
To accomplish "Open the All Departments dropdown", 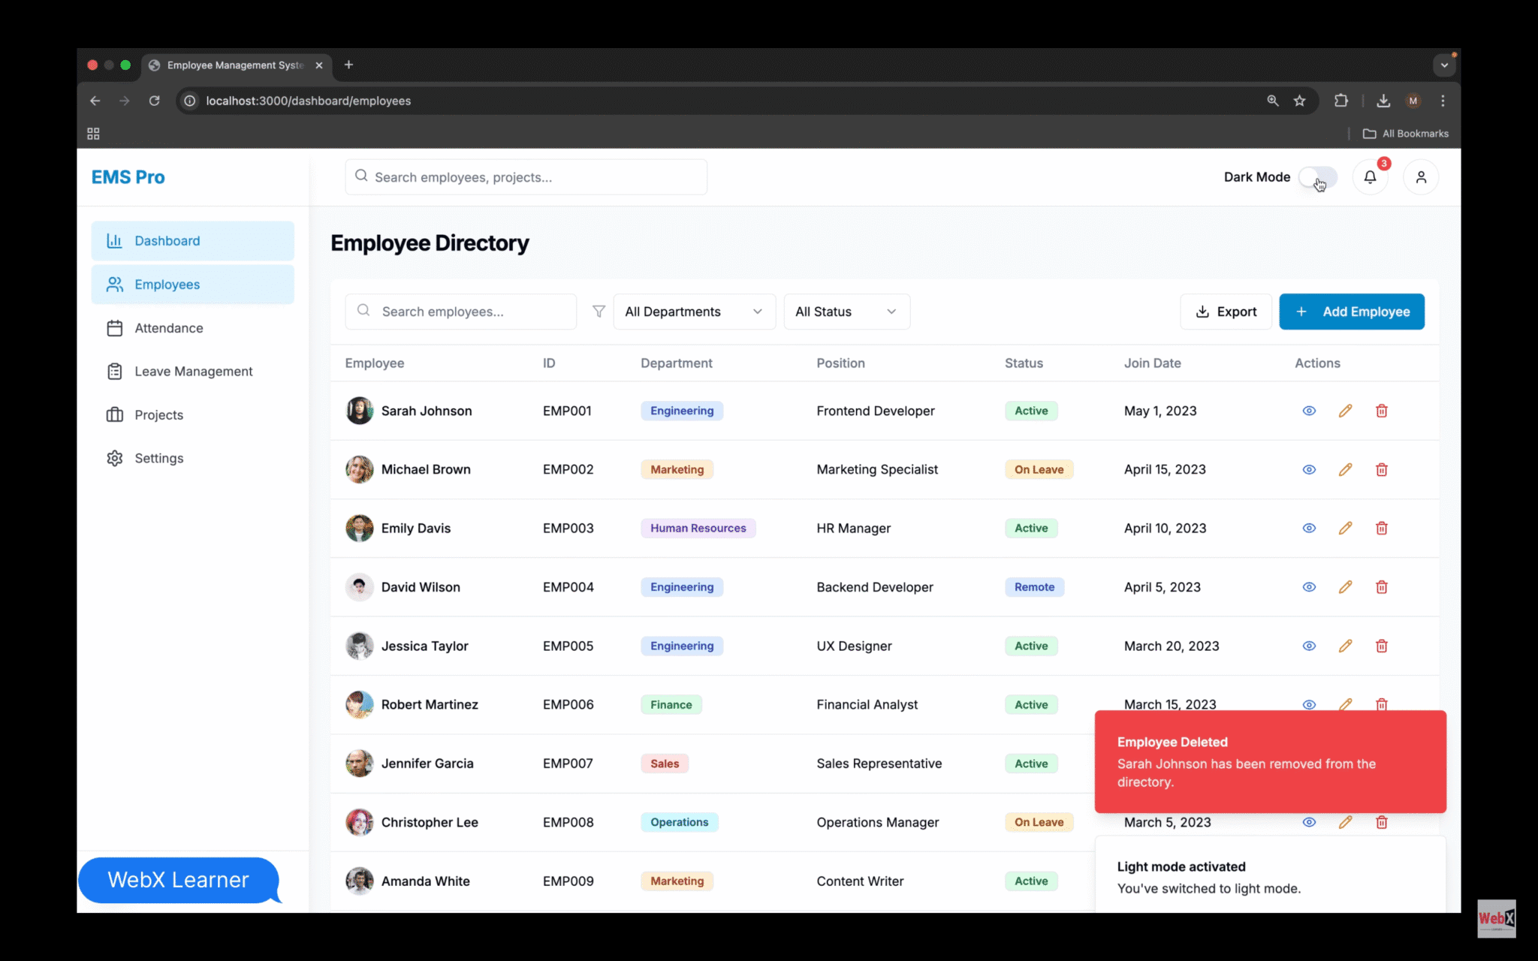I will [693, 311].
